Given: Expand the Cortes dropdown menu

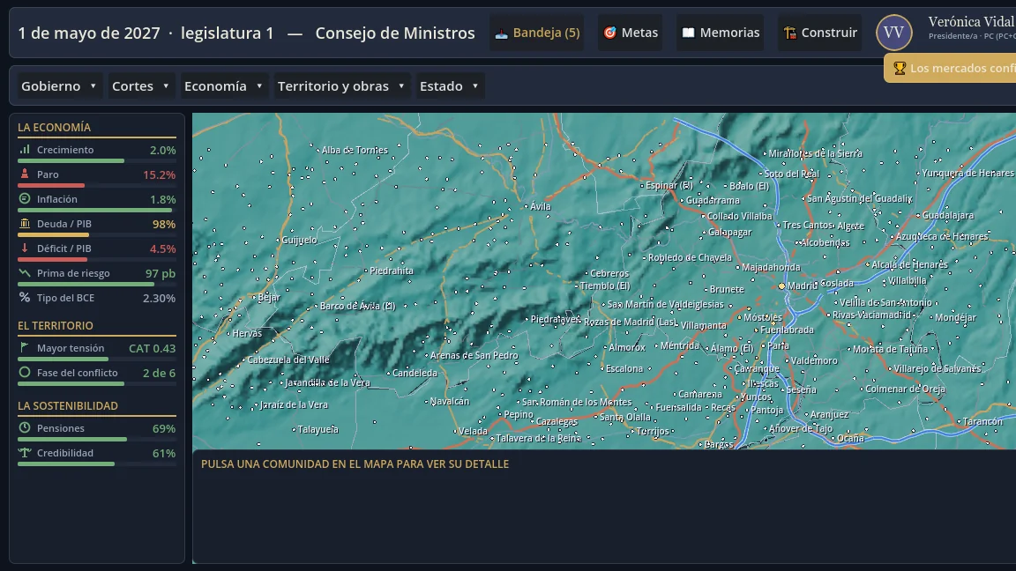Looking at the screenshot, I should (x=140, y=86).
